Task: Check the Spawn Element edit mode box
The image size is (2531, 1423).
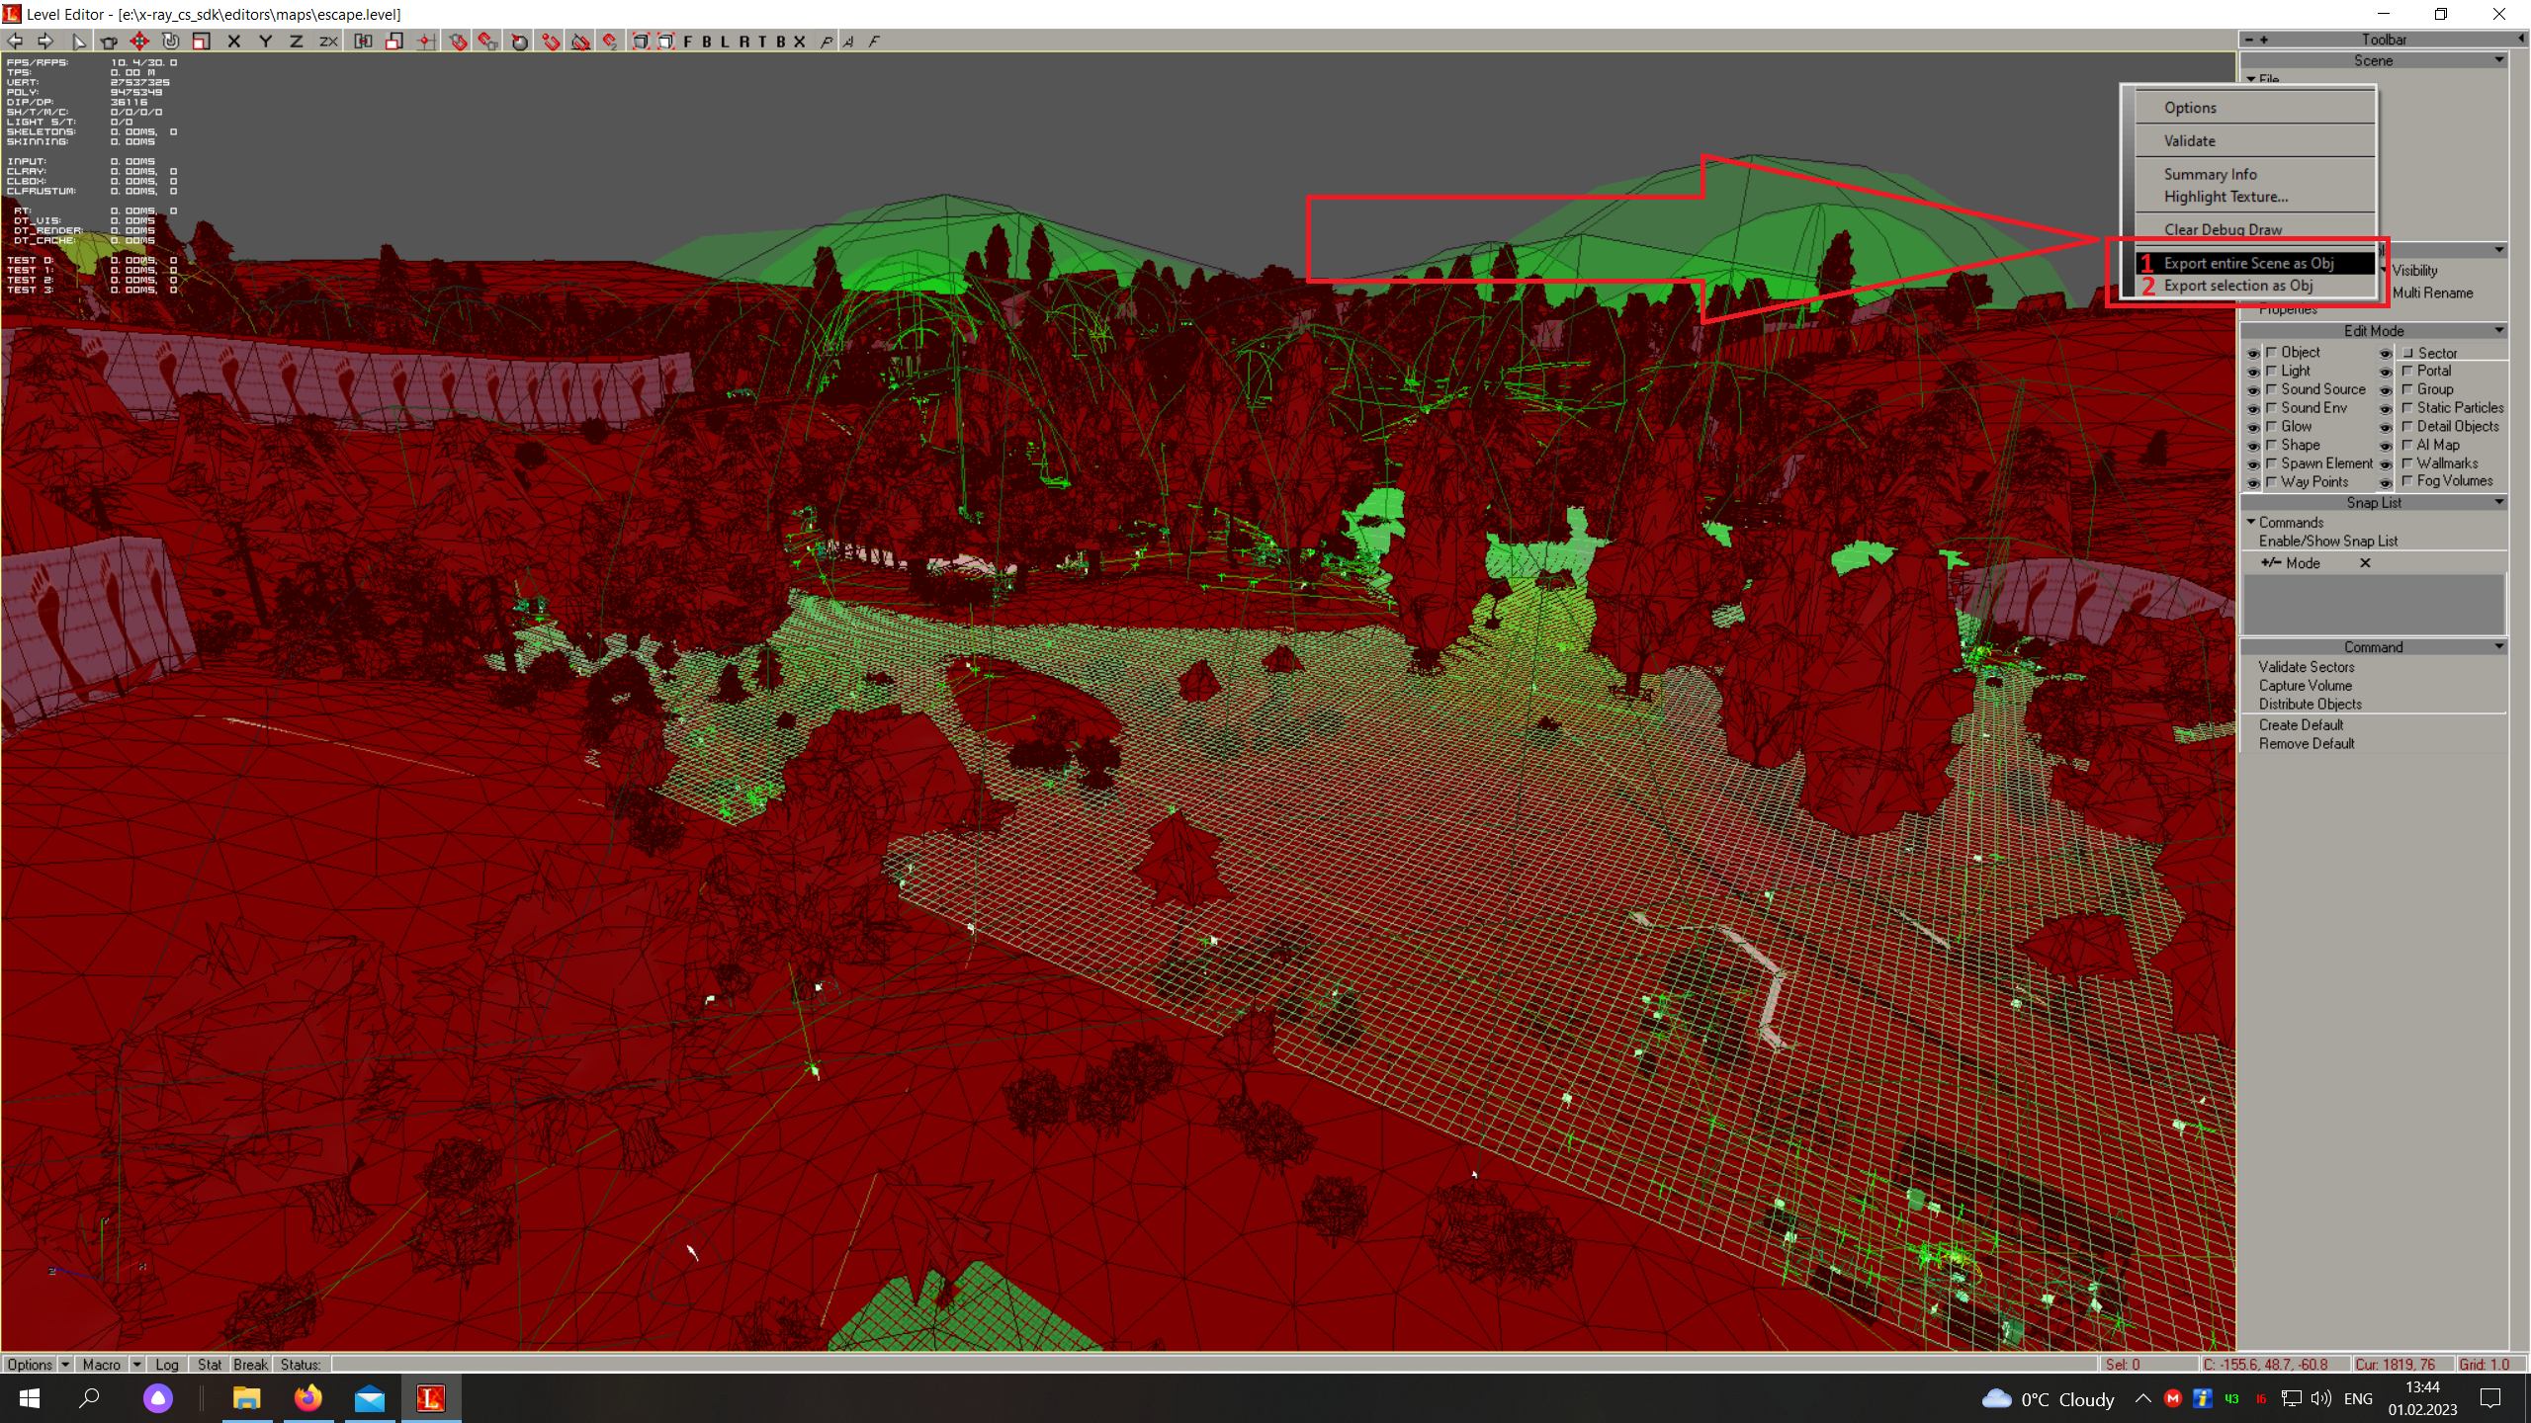Action: [2271, 463]
